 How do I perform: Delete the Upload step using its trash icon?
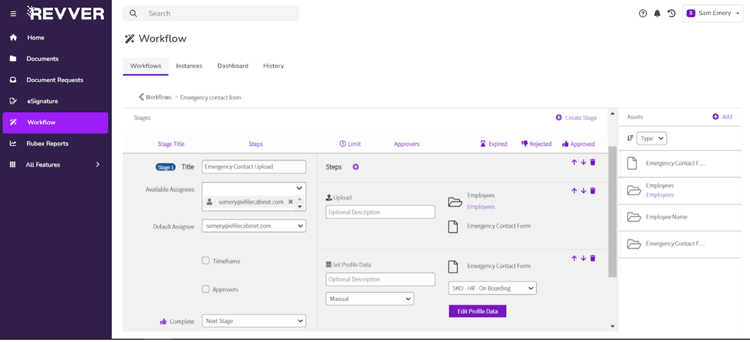593,191
